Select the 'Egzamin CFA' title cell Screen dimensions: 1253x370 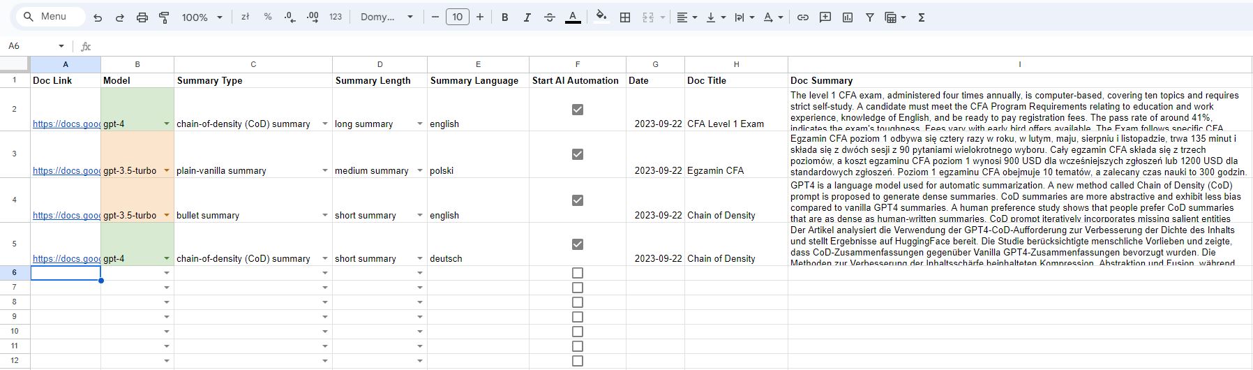736,154
